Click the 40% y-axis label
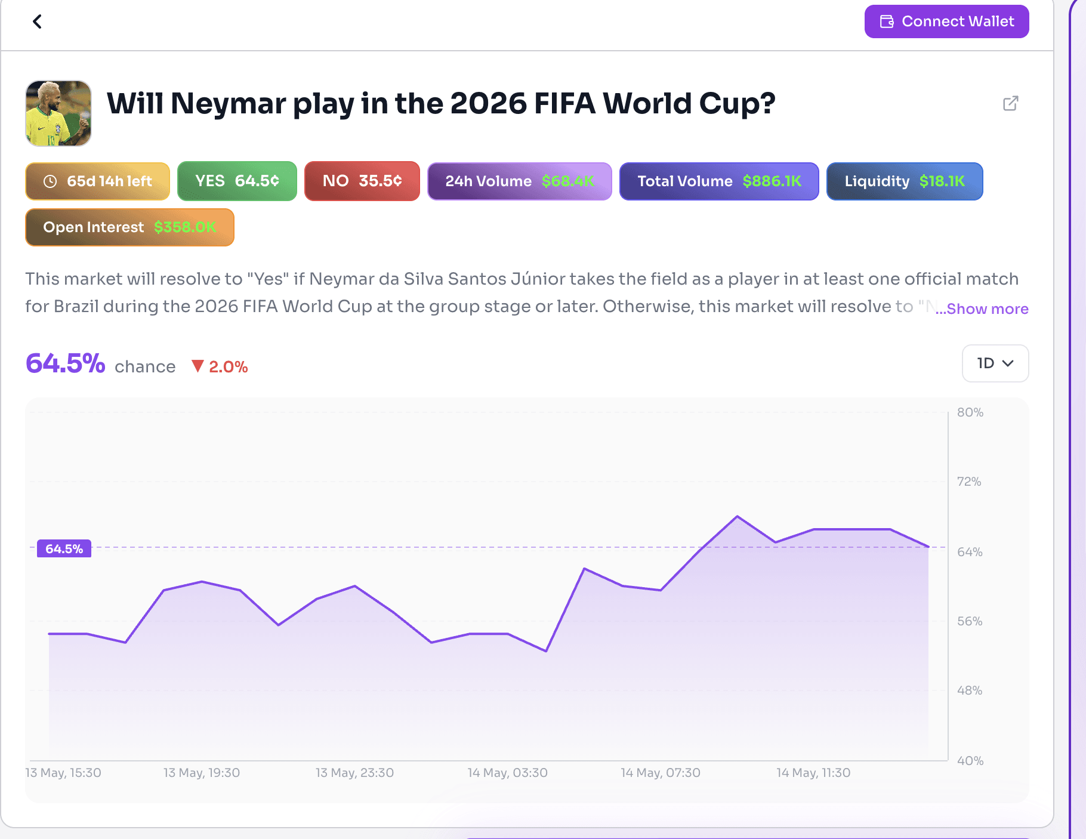The image size is (1086, 839). (x=970, y=761)
